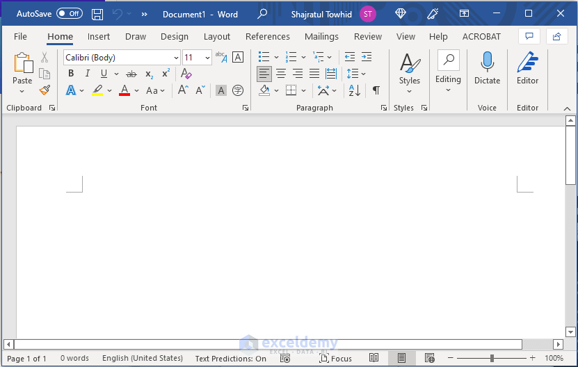Viewport: 578px width, 367px height.
Task: Open the font name dropdown
Action: tap(176, 58)
